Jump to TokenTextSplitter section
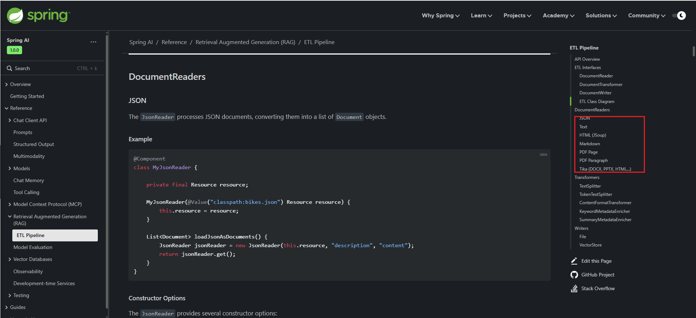The image size is (696, 318). pyautogui.click(x=596, y=194)
